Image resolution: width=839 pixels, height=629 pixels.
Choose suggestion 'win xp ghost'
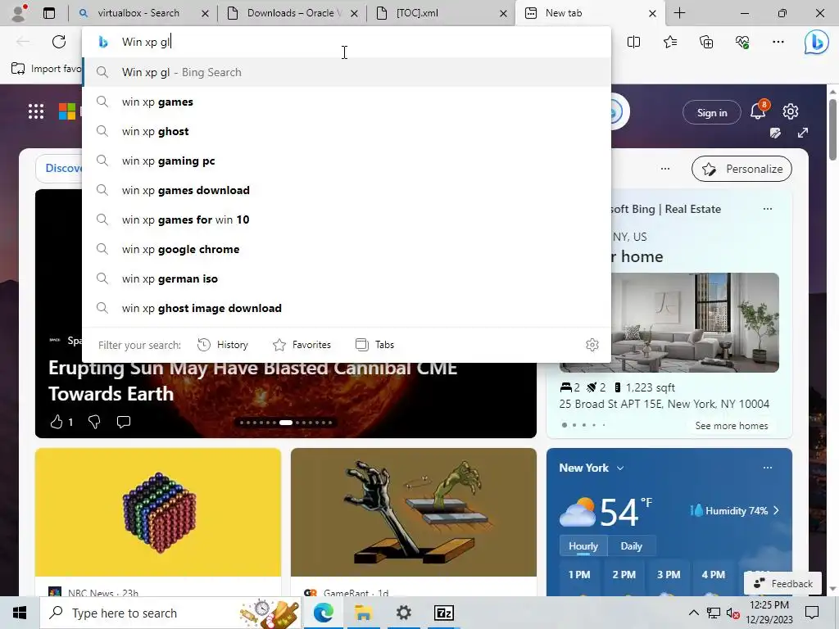tap(347, 131)
